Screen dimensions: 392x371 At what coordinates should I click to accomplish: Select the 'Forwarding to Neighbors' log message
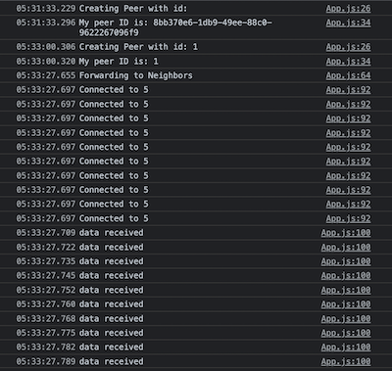click(136, 75)
